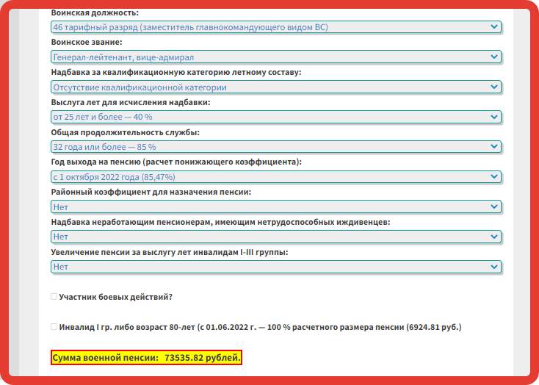Open Общая продолжительность службы dropdown
This screenshot has width=539, height=385.
[x=275, y=147]
